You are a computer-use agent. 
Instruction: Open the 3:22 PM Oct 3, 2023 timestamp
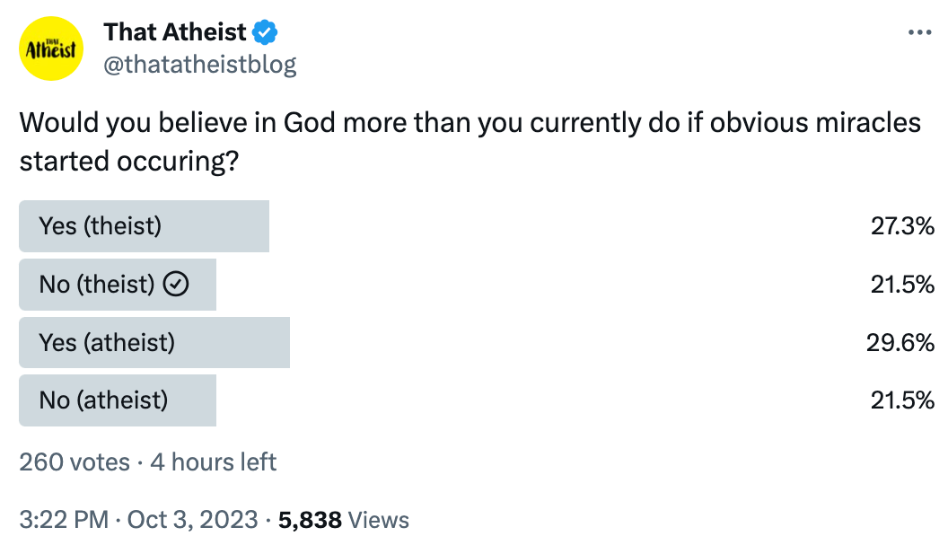pos(139,520)
